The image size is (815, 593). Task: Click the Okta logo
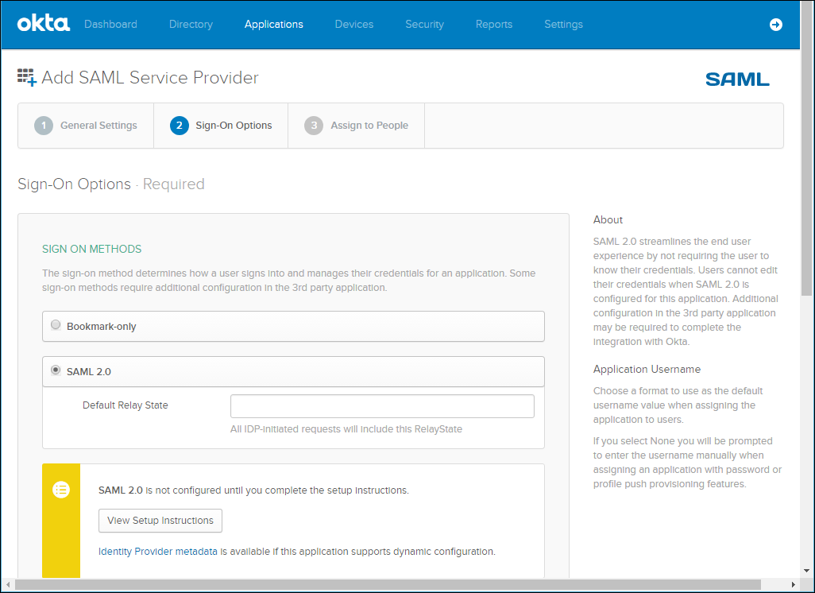(x=43, y=24)
